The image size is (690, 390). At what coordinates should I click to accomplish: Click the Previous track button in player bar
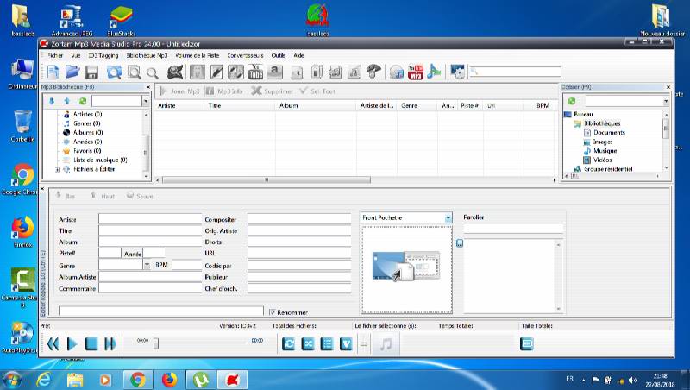coord(53,343)
